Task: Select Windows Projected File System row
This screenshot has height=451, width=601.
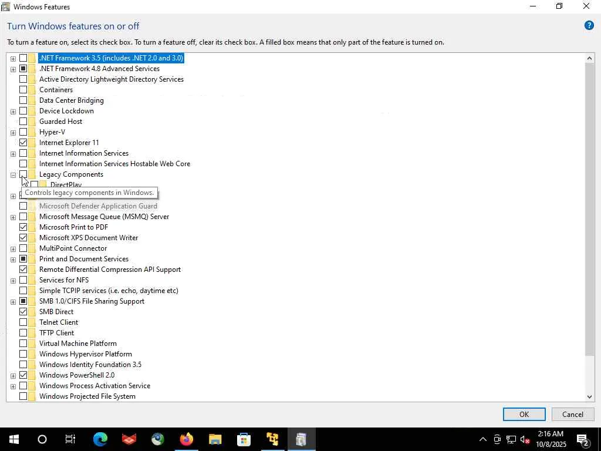Action: coord(87,396)
